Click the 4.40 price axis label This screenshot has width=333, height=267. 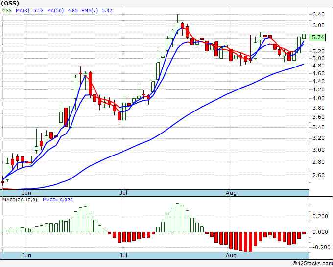[x=318, y=82]
